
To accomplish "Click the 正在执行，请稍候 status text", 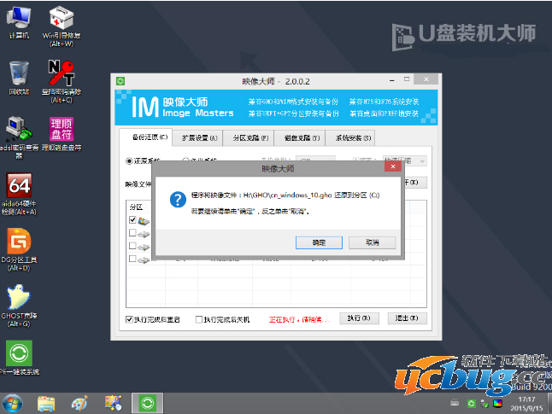I will (300, 319).
